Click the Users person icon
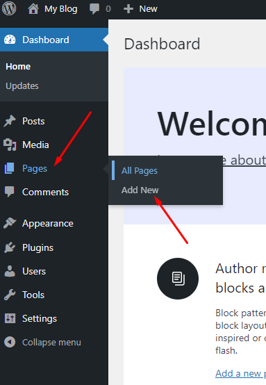This screenshot has height=385, width=266. click(x=10, y=271)
